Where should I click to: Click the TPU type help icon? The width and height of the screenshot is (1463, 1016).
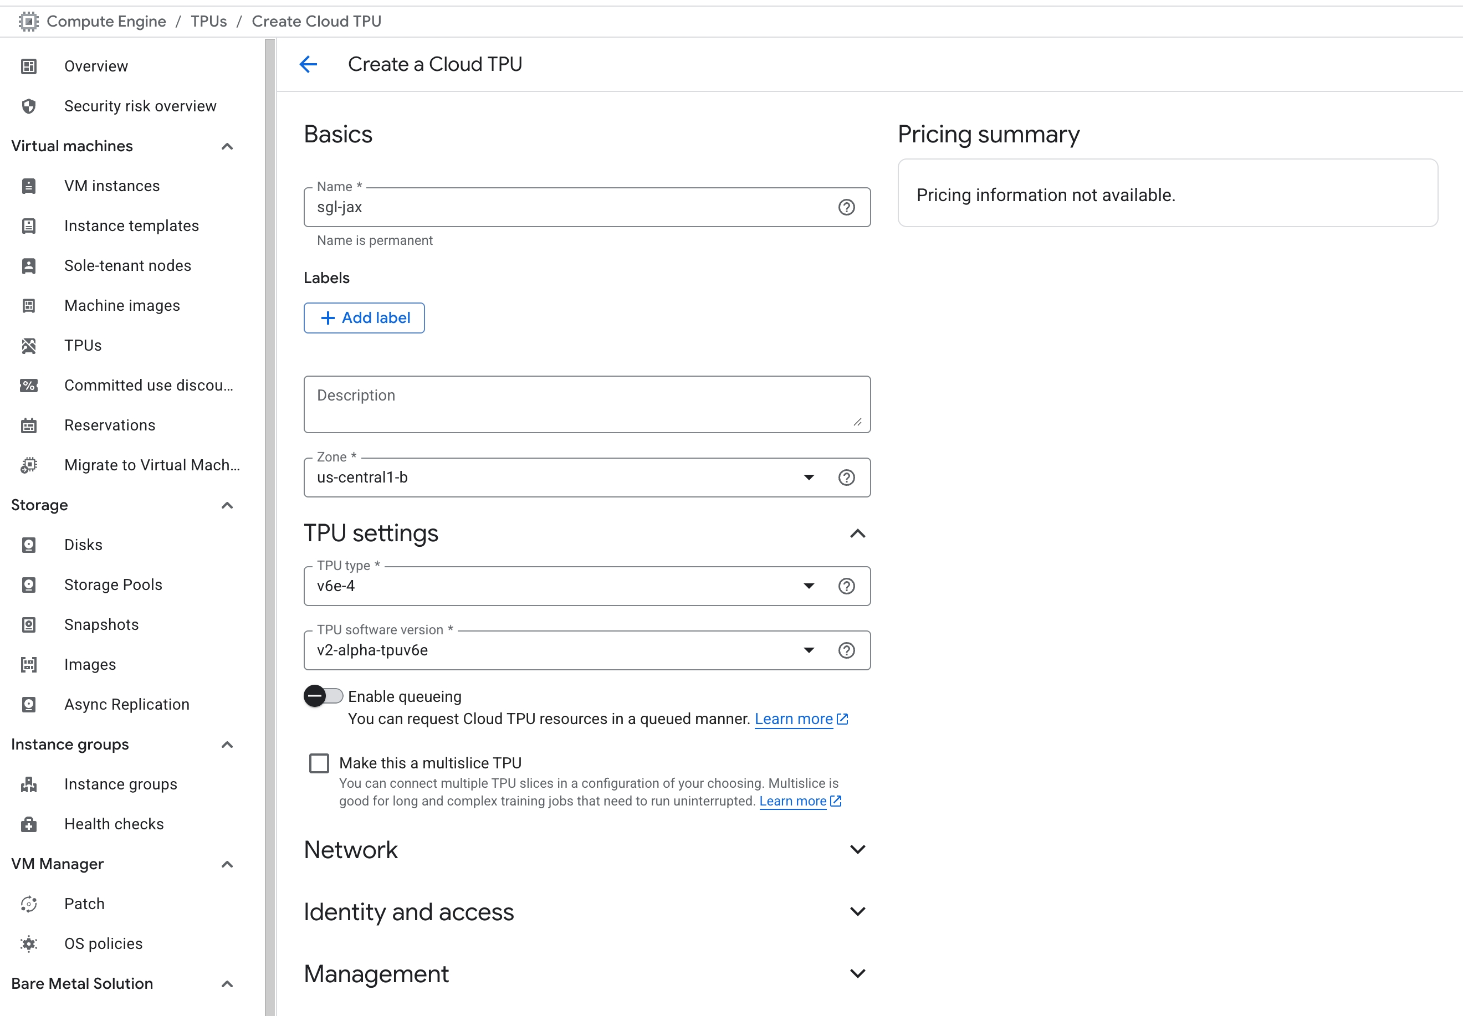point(846,586)
